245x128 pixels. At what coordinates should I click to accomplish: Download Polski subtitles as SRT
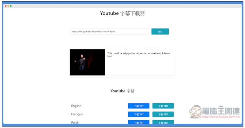(x=163, y=122)
